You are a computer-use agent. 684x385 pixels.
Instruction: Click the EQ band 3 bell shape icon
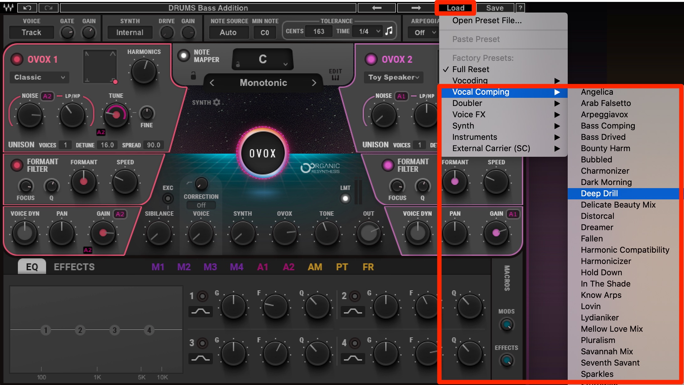[x=201, y=358]
